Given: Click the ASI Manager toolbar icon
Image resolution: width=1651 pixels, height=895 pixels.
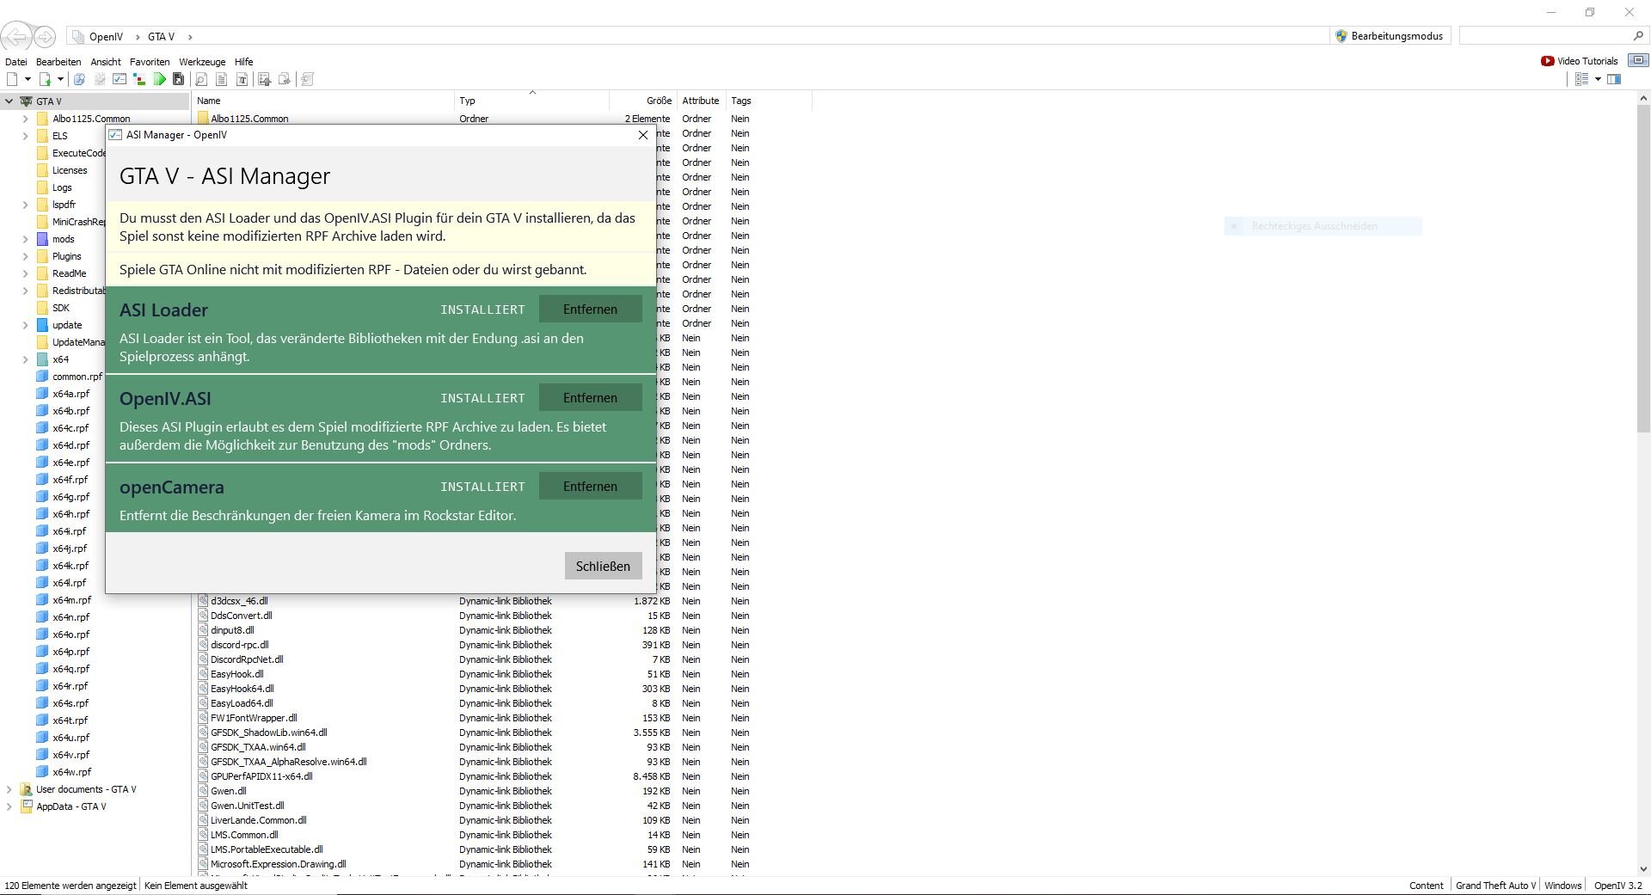Looking at the screenshot, I should [x=120, y=79].
